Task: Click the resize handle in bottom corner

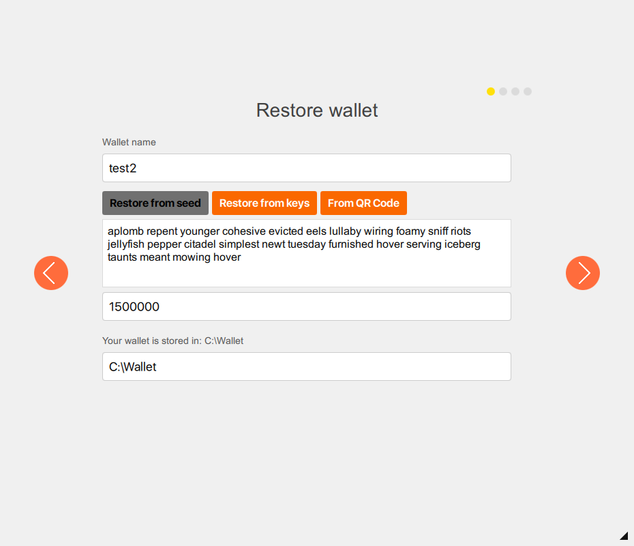Action: tap(624, 536)
